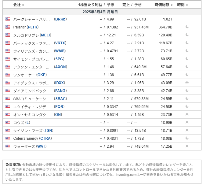Click the moon icon in the EQR row
The height and width of the screenshot is (185, 203).
click(x=187, y=106)
